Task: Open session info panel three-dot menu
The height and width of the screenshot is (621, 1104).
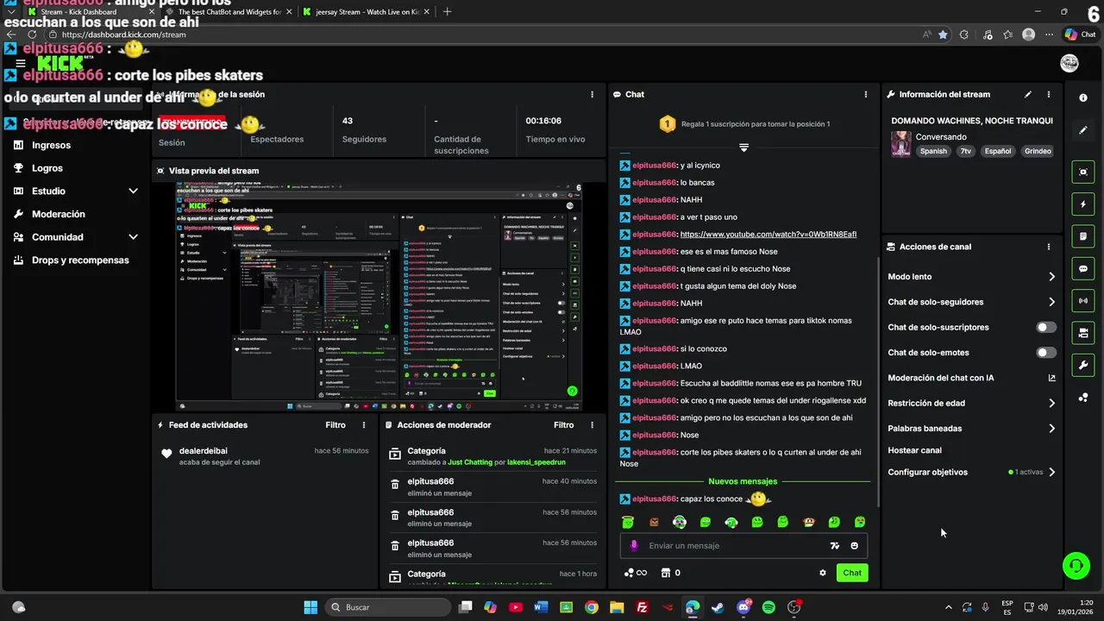Action: (592, 94)
